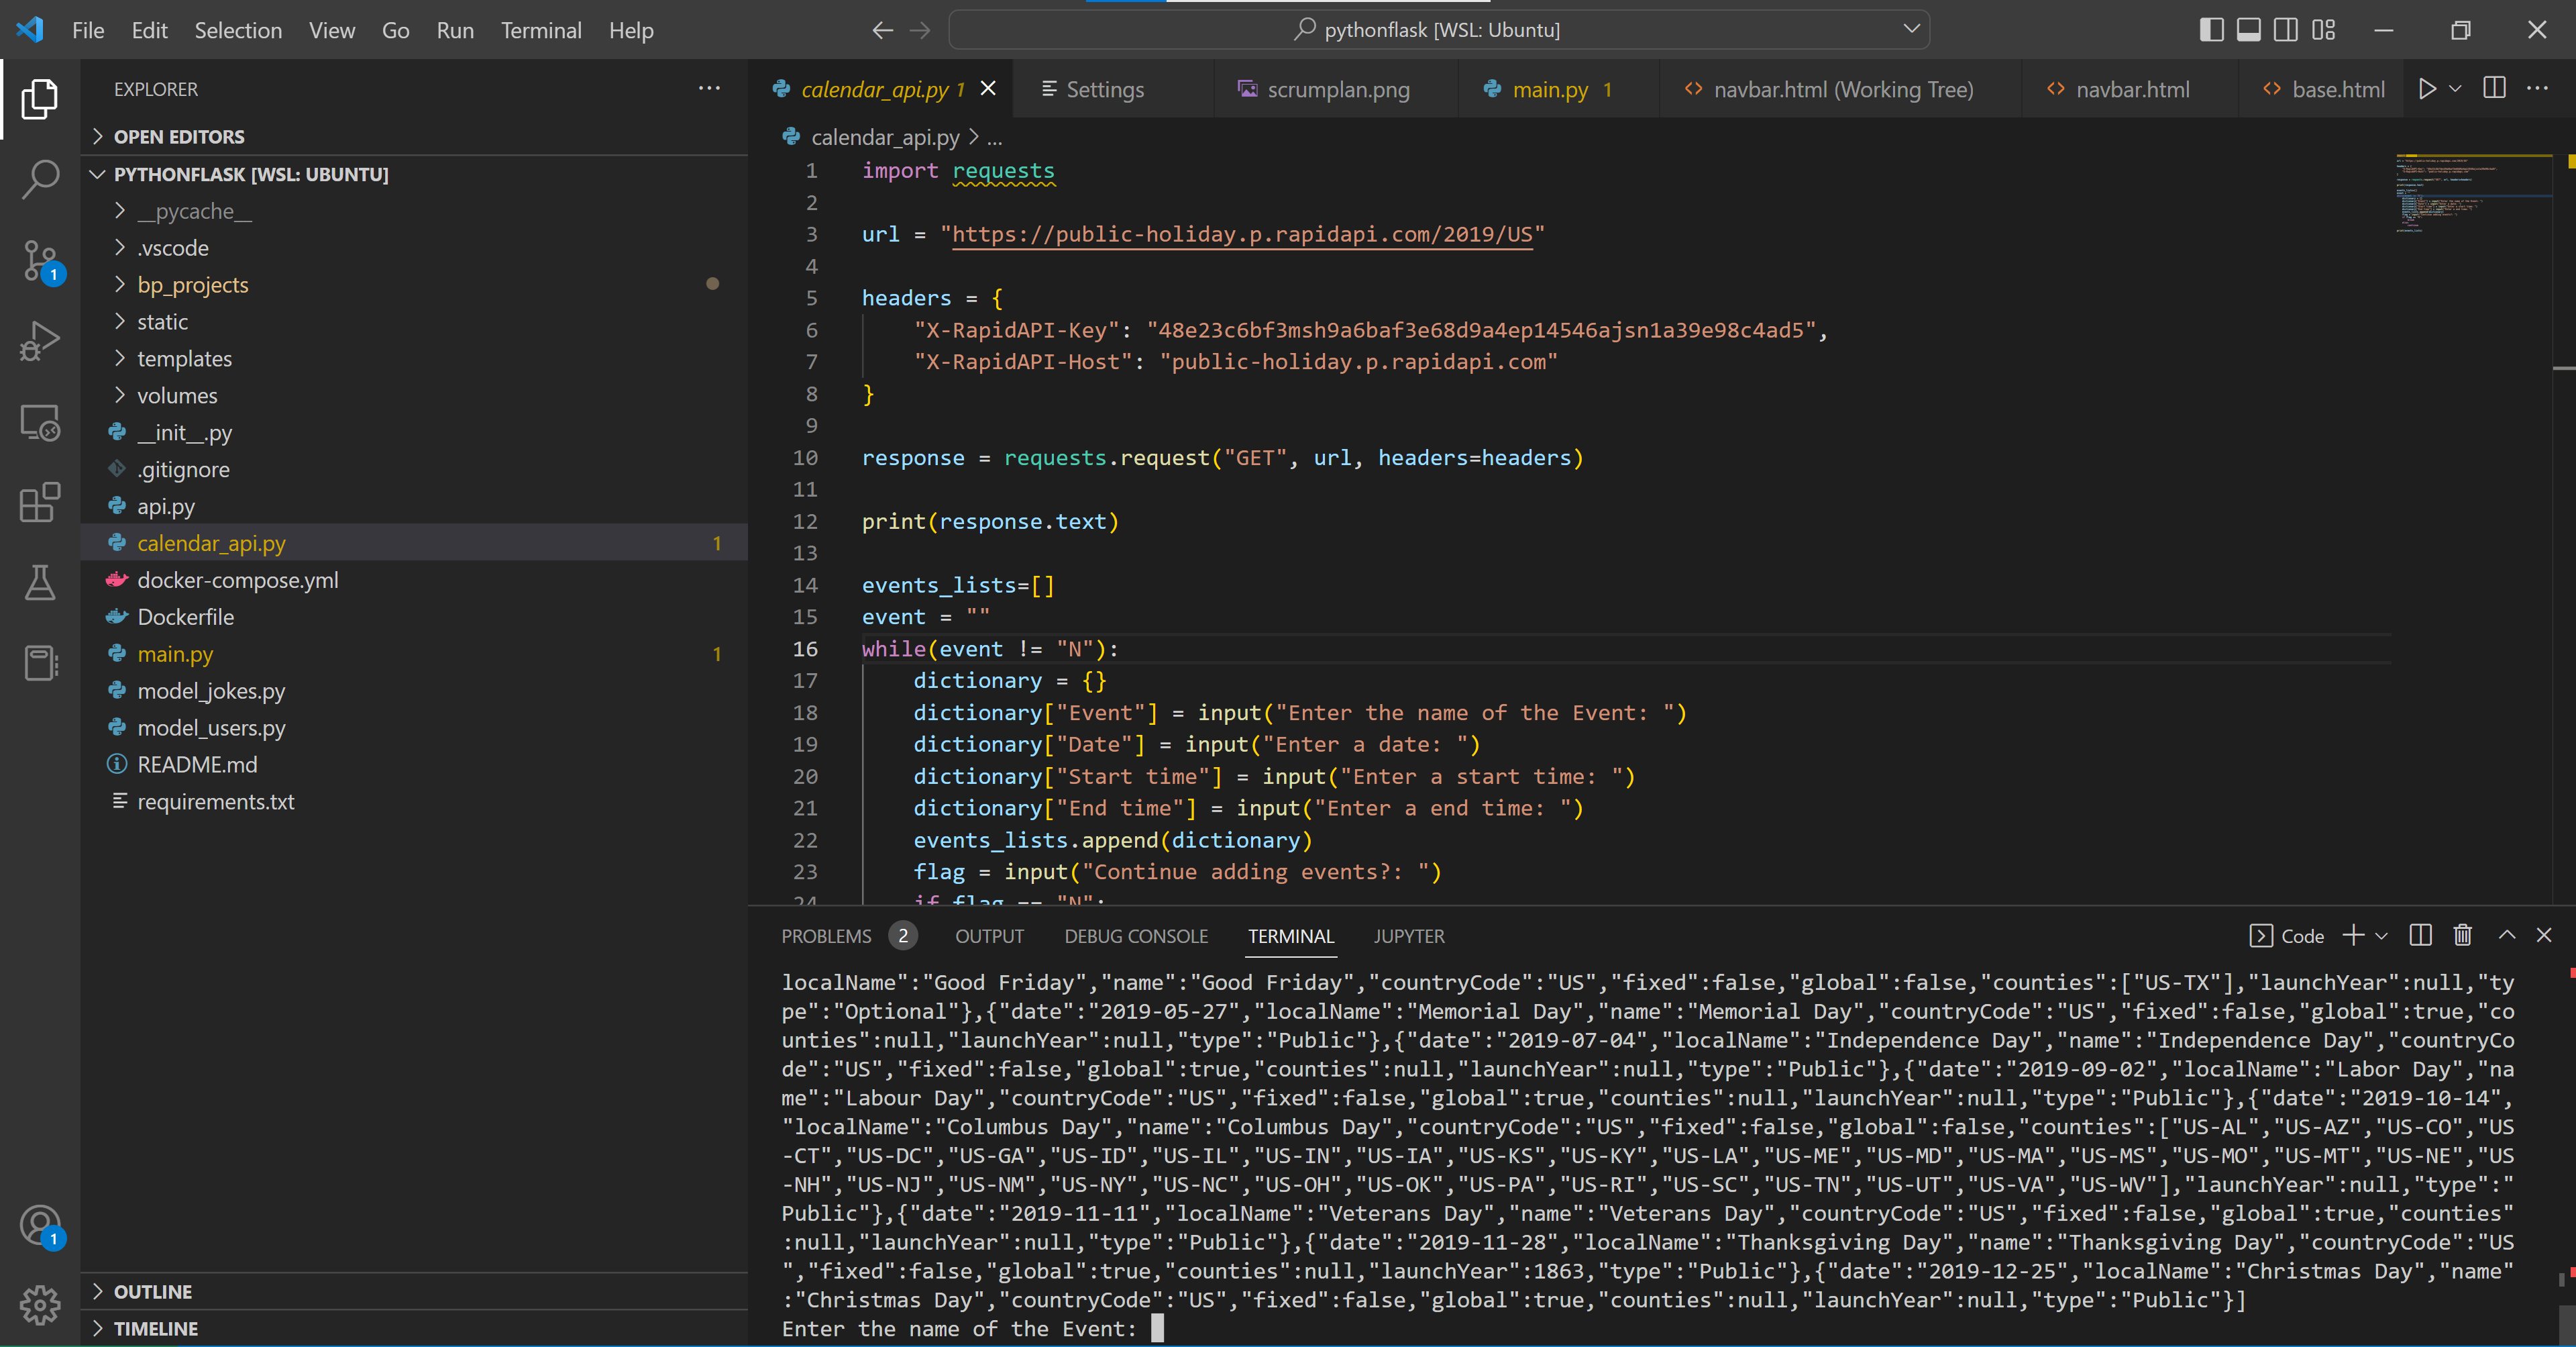Viewport: 2576px width, 1347px height.
Task: Open the Terminal menu
Action: pos(541,29)
